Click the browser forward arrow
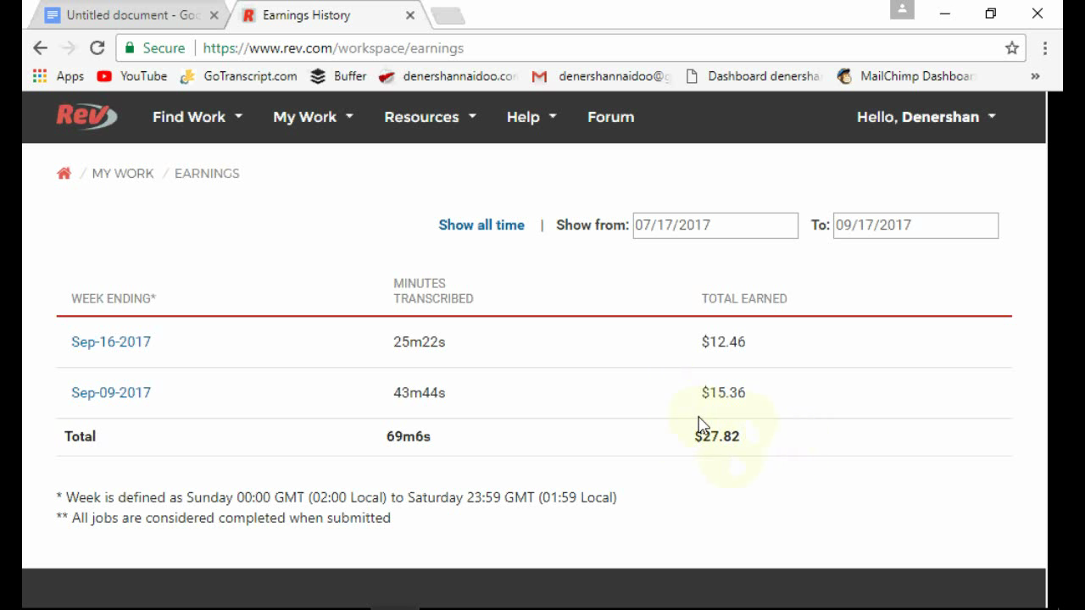The height and width of the screenshot is (610, 1085). point(69,48)
